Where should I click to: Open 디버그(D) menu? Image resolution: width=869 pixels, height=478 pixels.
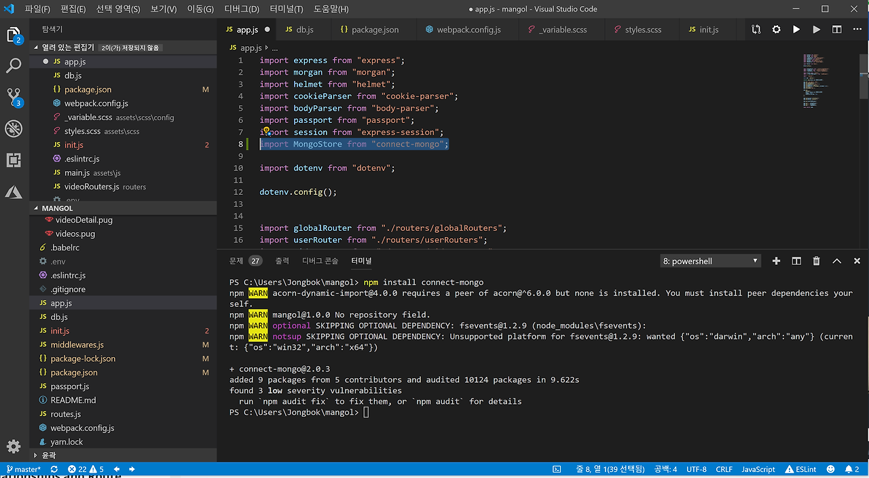[242, 10]
